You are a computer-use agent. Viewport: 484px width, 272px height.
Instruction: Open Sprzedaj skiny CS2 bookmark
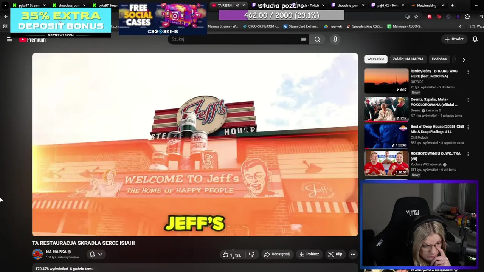coord(364,26)
